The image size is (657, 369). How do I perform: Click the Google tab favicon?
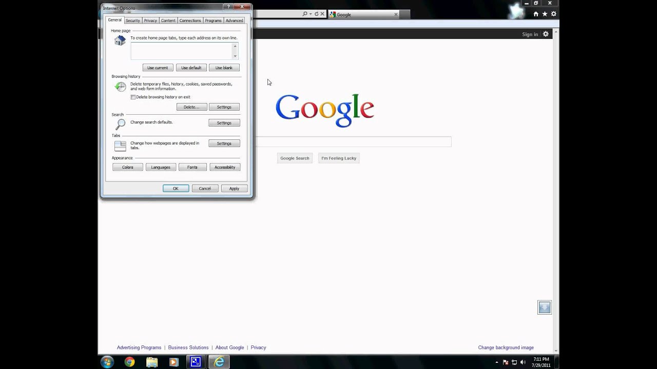click(x=333, y=14)
